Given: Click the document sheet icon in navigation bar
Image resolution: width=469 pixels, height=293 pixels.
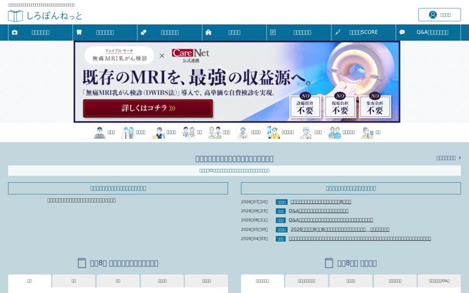Looking at the screenshot, I should [x=273, y=32].
